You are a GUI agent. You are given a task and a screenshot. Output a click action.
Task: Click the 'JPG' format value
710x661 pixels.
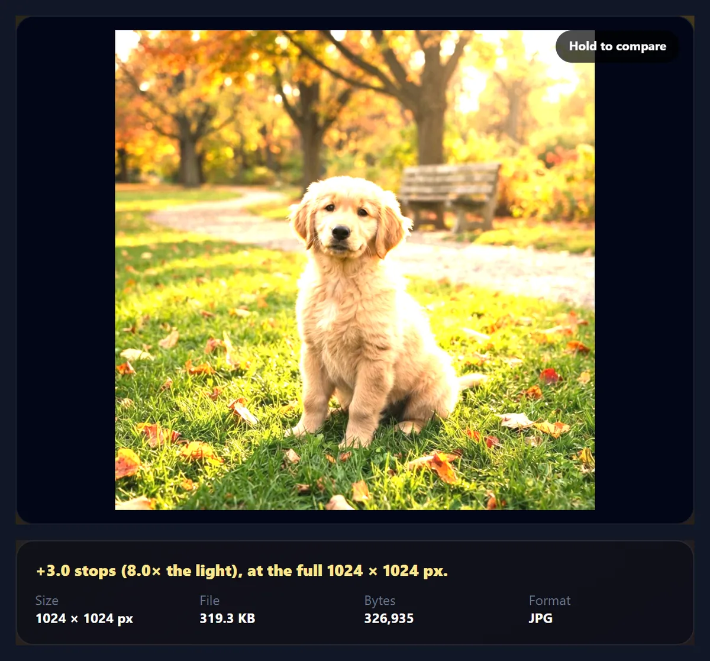(540, 619)
